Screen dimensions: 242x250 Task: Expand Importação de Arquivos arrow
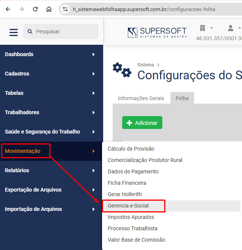[x=94, y=209]
